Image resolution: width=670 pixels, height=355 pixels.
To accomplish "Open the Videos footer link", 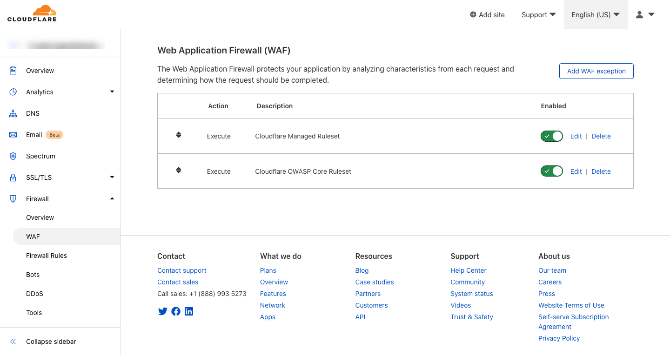I will tap(461, 305).
